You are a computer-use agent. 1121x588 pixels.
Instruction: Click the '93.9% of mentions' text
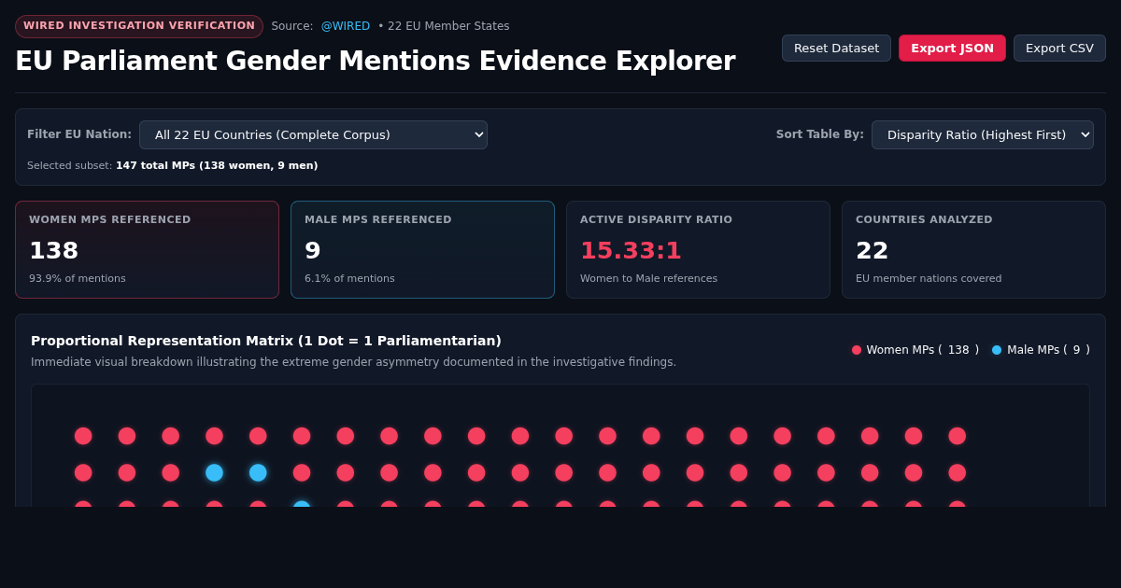click(78, 278)
